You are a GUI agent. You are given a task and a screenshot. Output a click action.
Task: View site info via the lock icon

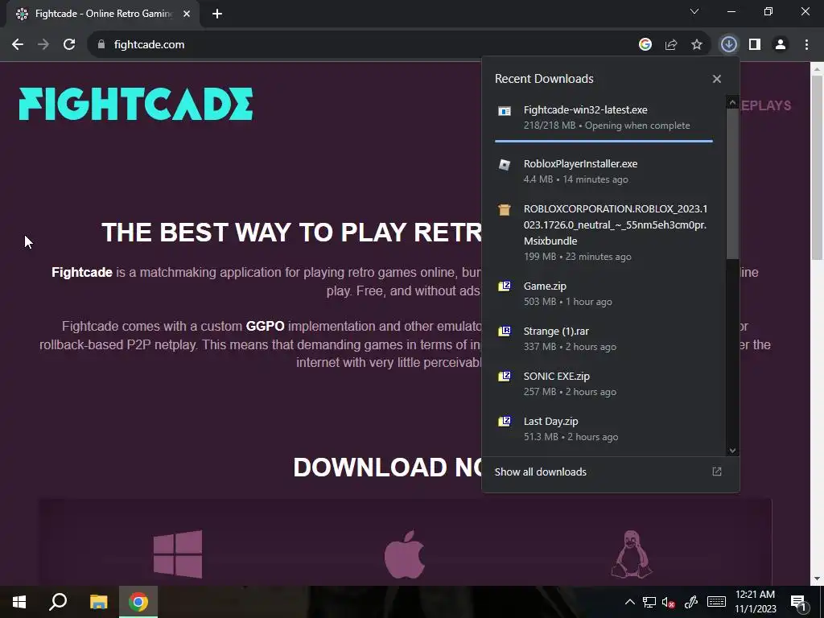tap(101, 45)
